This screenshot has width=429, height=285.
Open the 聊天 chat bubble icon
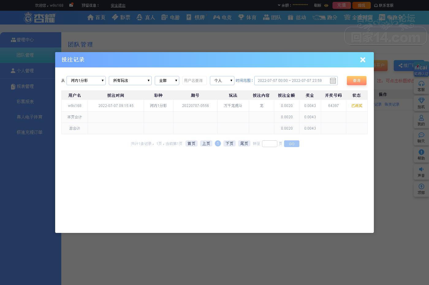coord(421,135)
